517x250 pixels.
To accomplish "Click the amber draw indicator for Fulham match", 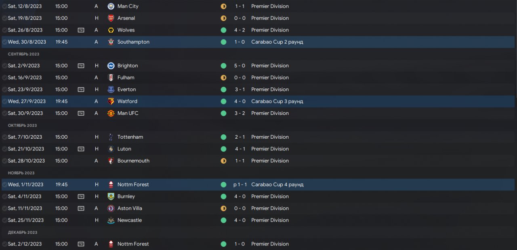I will [223, 77].
